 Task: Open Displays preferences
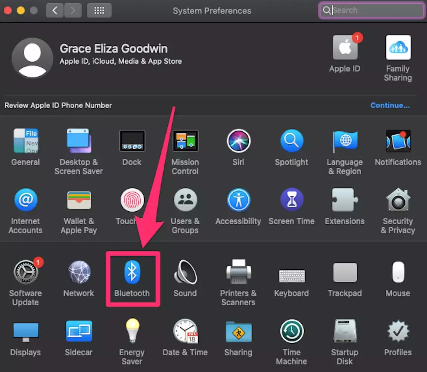click(x=25, y=331)
